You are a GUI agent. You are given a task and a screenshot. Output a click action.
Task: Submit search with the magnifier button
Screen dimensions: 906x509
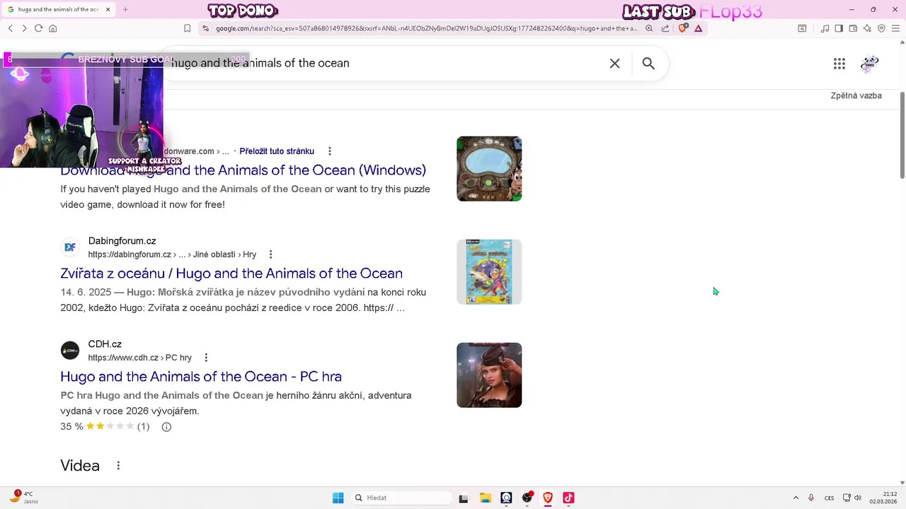[648, 64]
